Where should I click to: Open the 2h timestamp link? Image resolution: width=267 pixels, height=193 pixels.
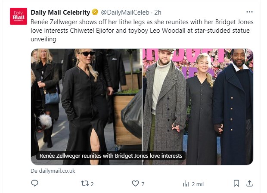pyautogui.click(x=158, y=12)
